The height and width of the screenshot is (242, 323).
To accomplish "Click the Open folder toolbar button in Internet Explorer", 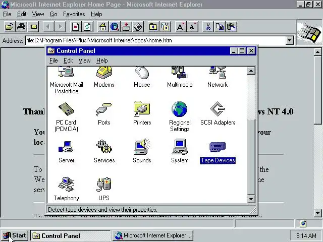I will (x=10, y=27).
